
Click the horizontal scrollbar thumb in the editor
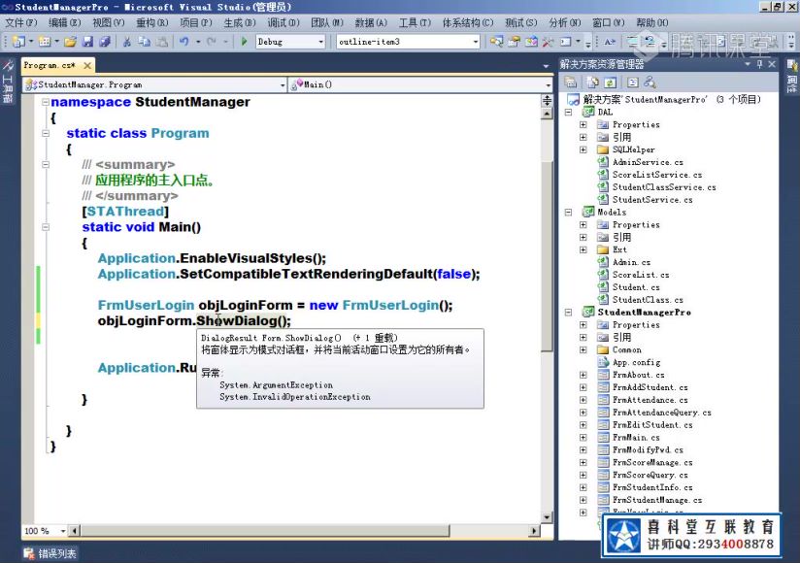point(265,531)
